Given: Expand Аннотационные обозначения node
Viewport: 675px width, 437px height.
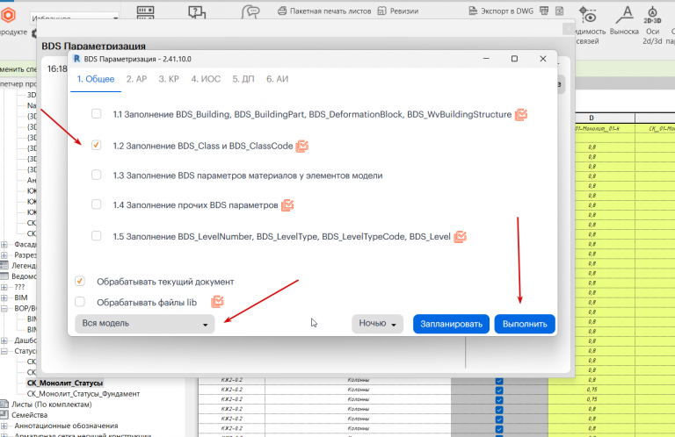Looking at the screenshot, I should click(4, 426).
